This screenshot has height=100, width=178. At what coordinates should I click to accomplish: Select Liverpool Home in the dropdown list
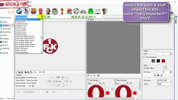point(22,24)
